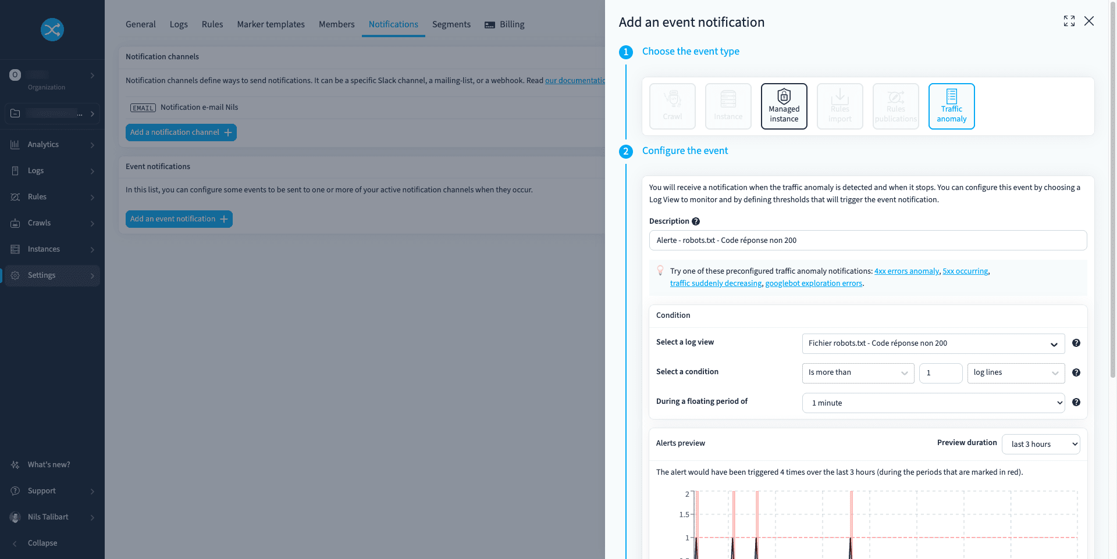Click the Configure the event heading
Image resolution: width=1117 pixels, height=559 pixels.
(x=685, y=150)
